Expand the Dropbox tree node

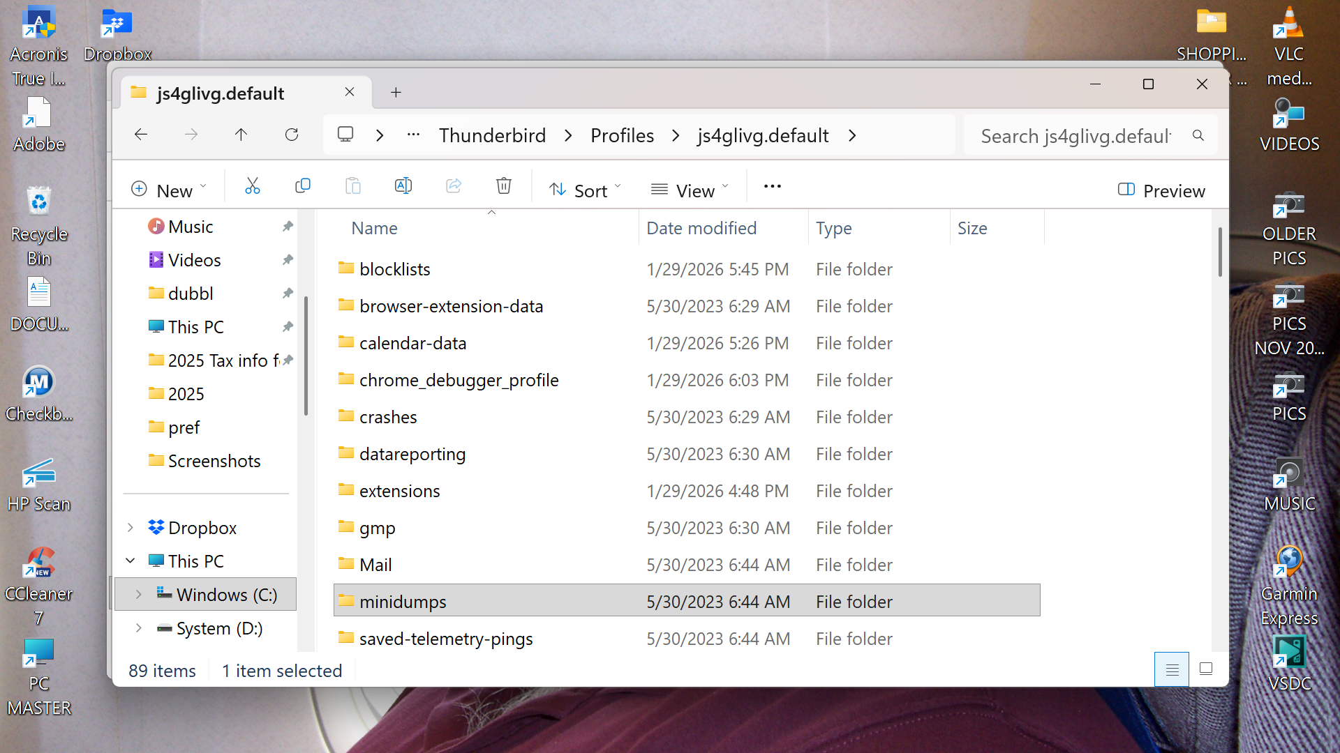coord(131,528)
